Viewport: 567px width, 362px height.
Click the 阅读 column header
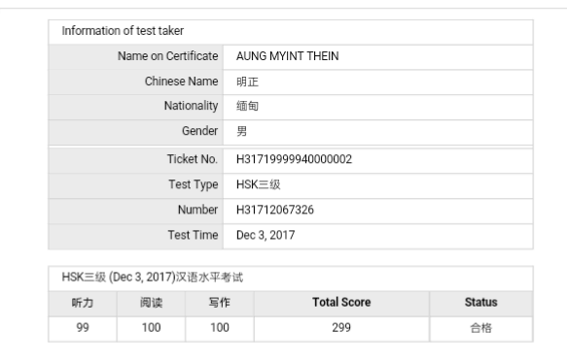tap(151, 303)
